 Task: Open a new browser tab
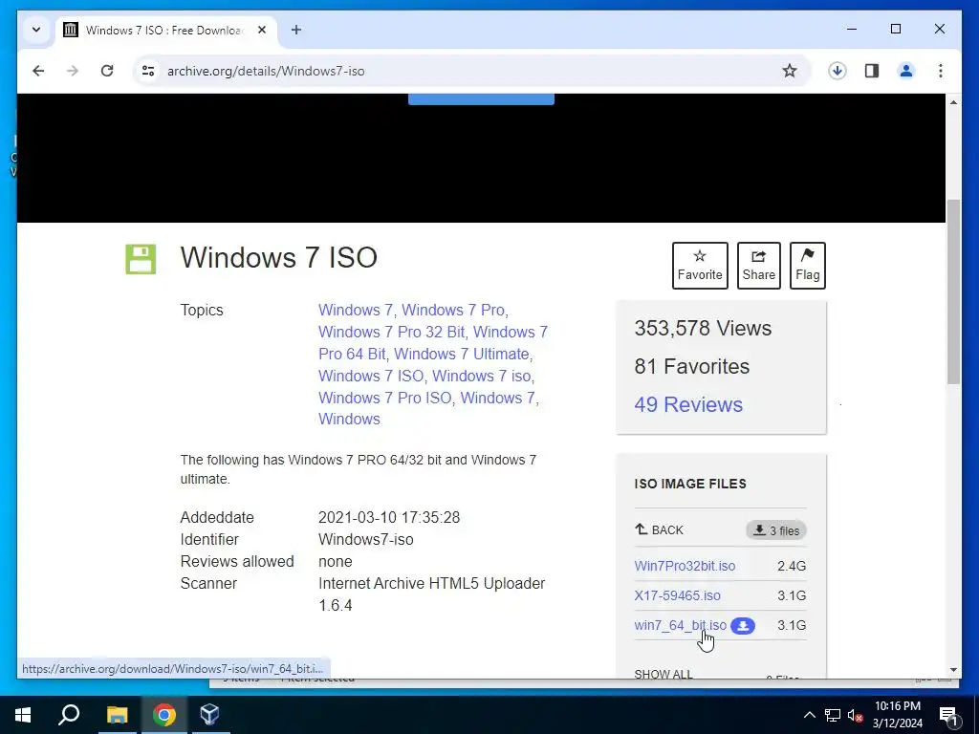(x=296, y=30)
